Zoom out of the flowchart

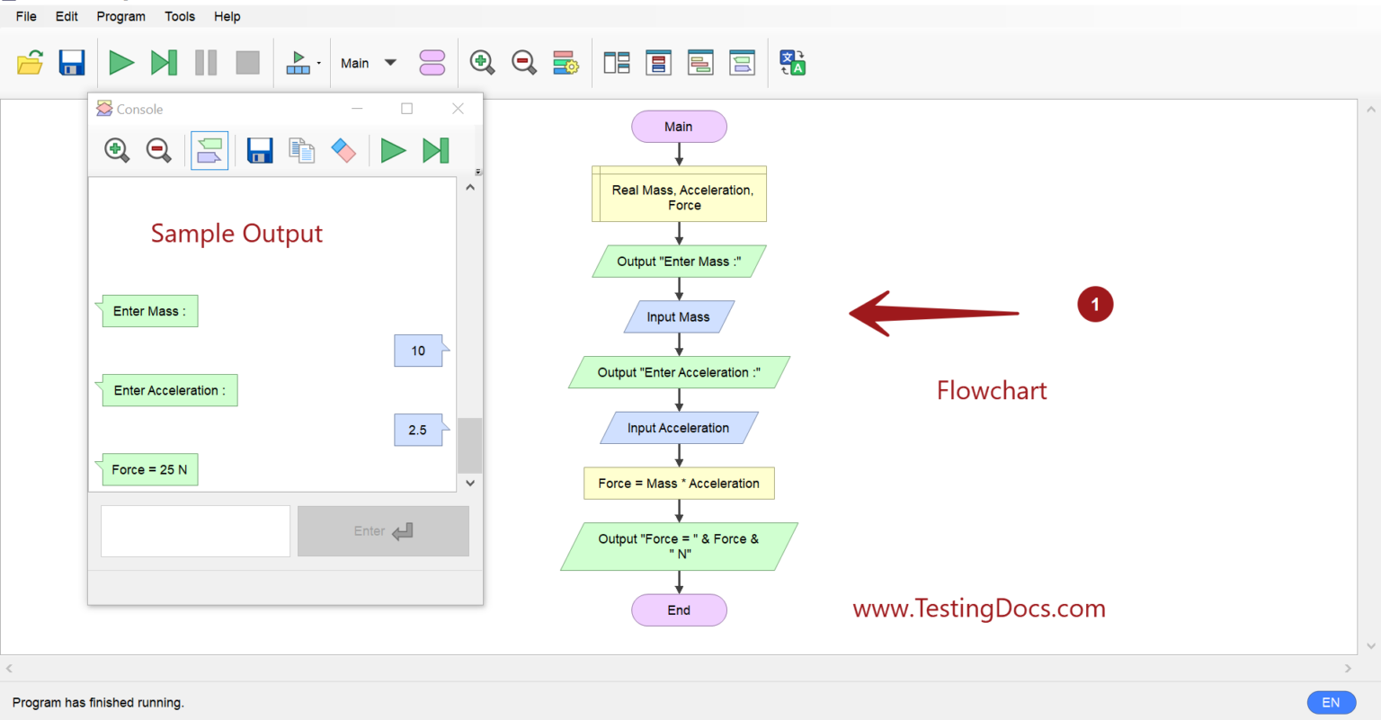click(524, 62)
